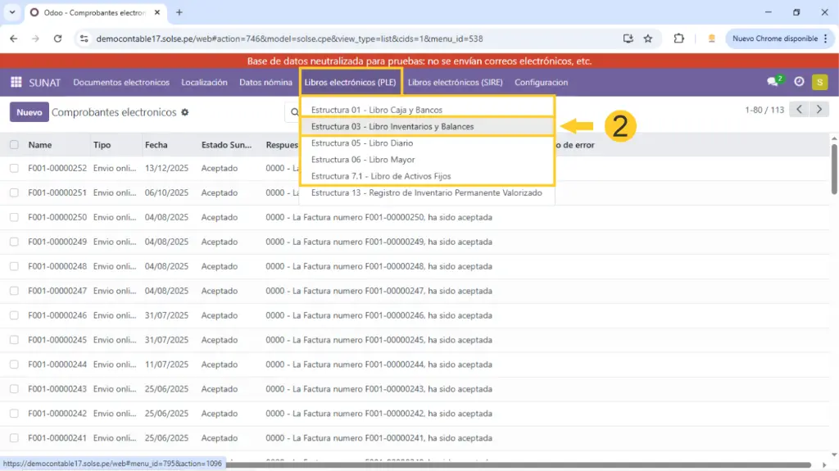
Task: Expand the Configuracion menu
Action: (541, 82)
